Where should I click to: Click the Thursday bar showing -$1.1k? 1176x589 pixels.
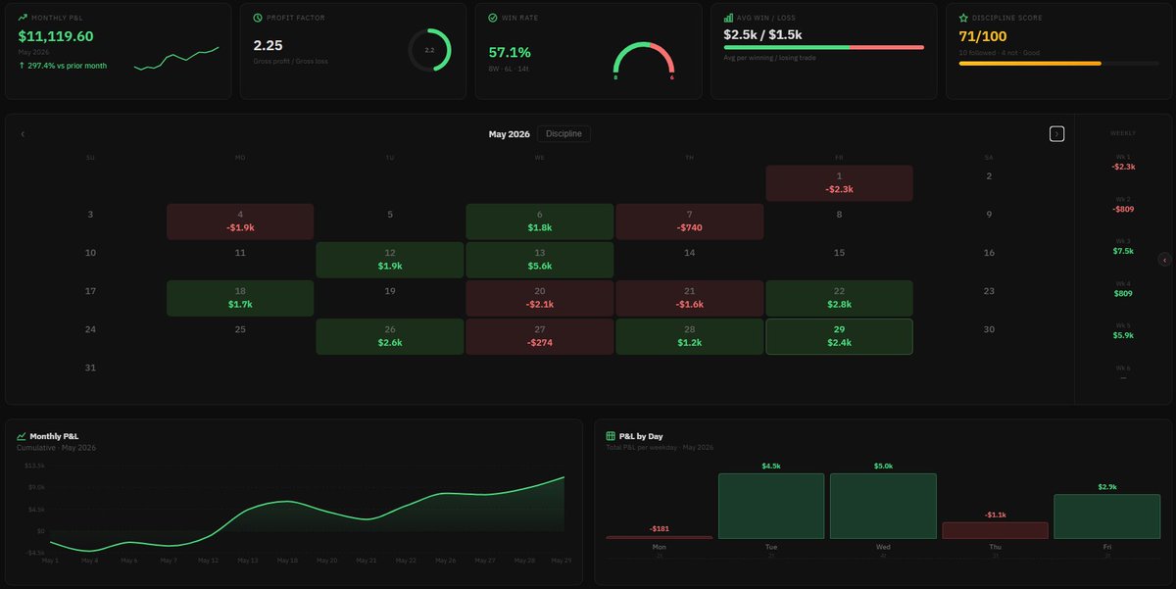[x=995, y=530]
